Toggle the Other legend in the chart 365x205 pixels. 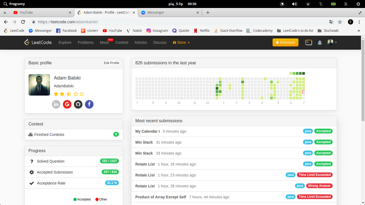click(x=101, y=200)
